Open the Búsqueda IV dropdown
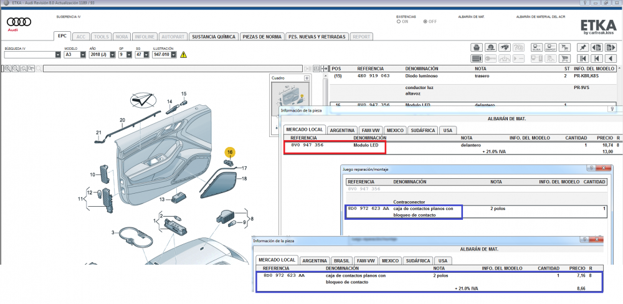This screenshot has width=623, height=304. pos(58,54)
